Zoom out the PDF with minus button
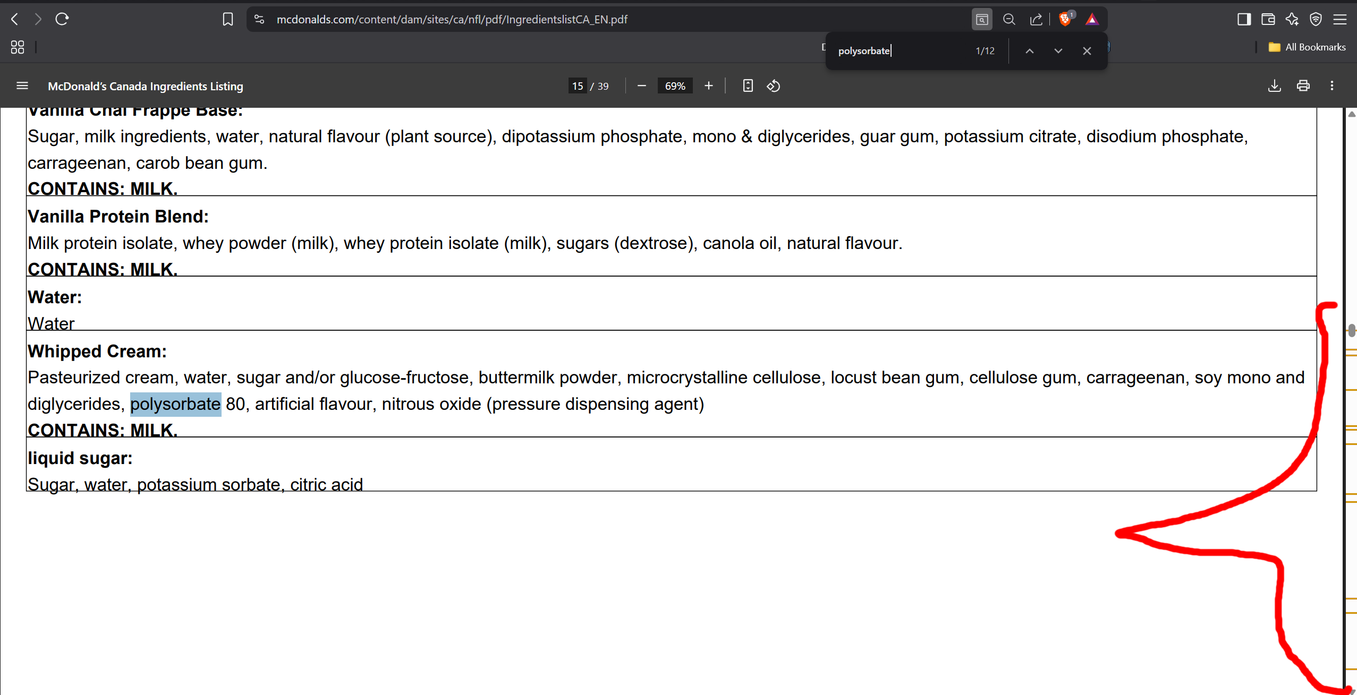 pyautogui.click(x=642, y=86)
